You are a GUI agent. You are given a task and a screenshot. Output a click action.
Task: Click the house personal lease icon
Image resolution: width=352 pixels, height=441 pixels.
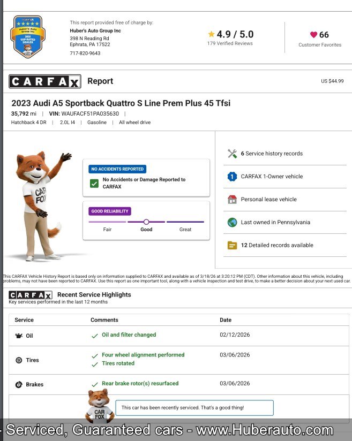(232, 200)
